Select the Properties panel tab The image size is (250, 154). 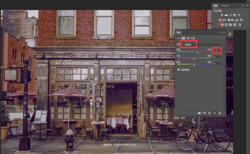(x=179, y=32)
